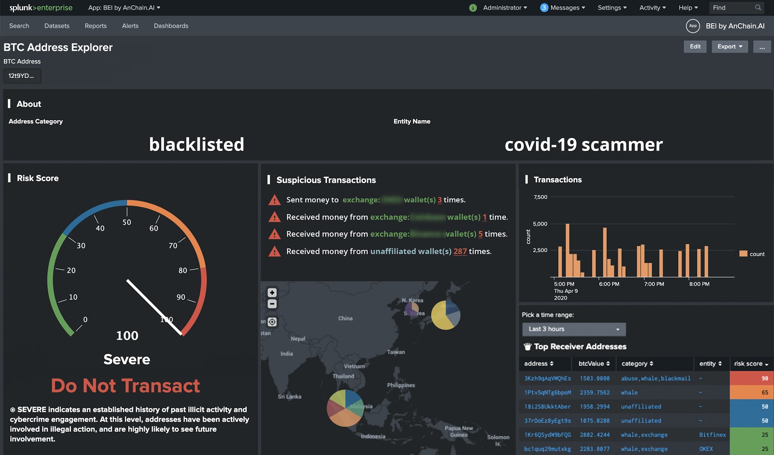Open the Export dropdown
This screenshot has width=774, height=455.
(730, 46)
